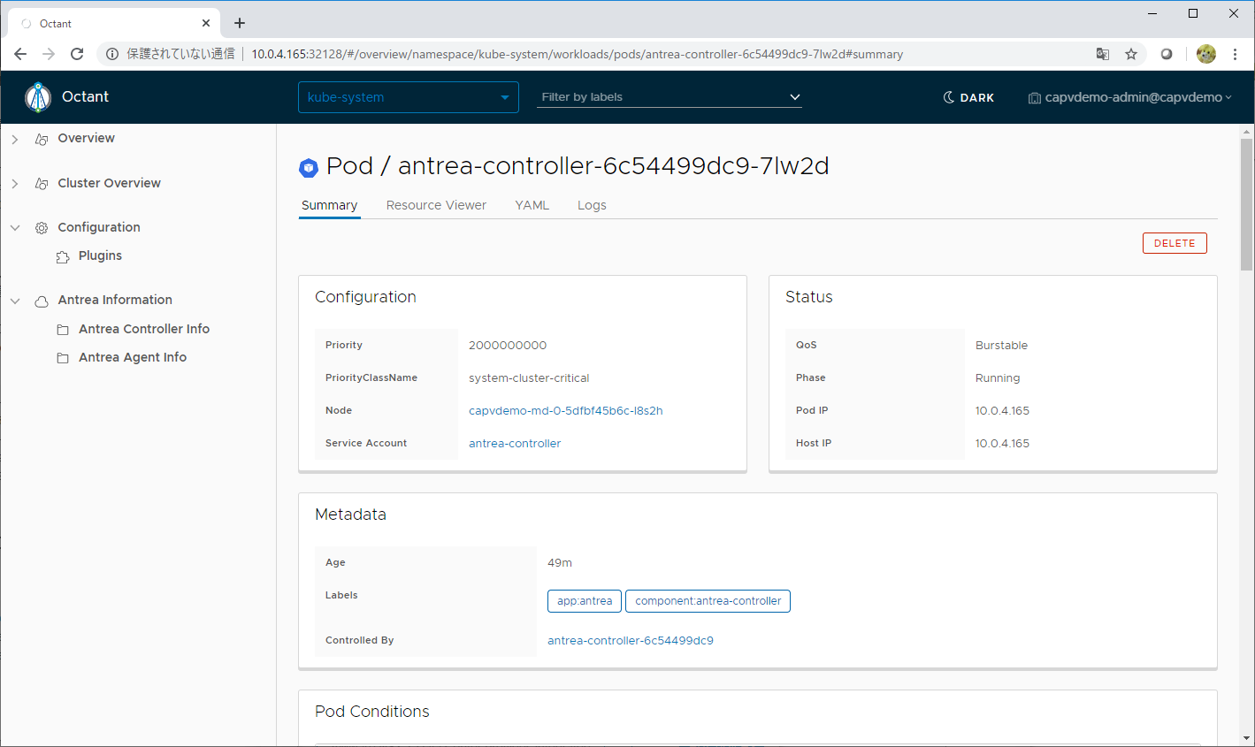Click the component:antrea-controller label chip

click(708, 601)
